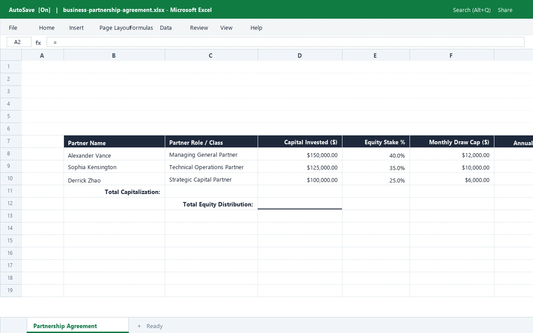533x333 pixels.
Task: Select row 7 header
Action: click(x=11, y=141)
